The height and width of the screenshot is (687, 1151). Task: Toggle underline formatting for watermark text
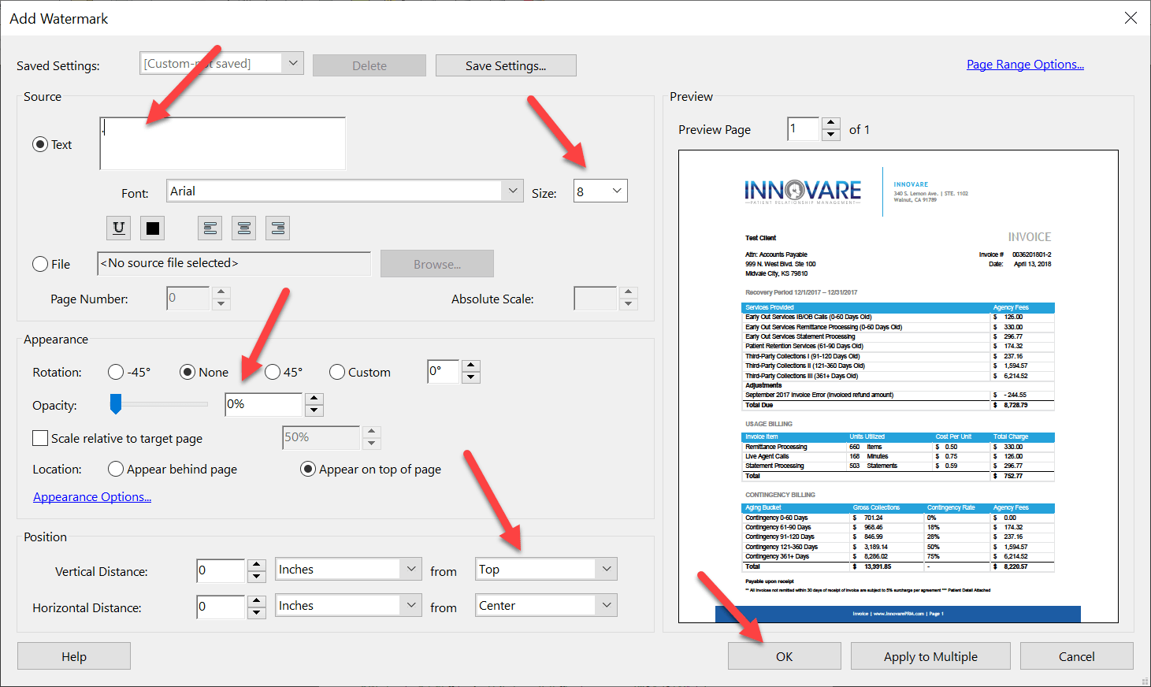(x=118, y=228)
